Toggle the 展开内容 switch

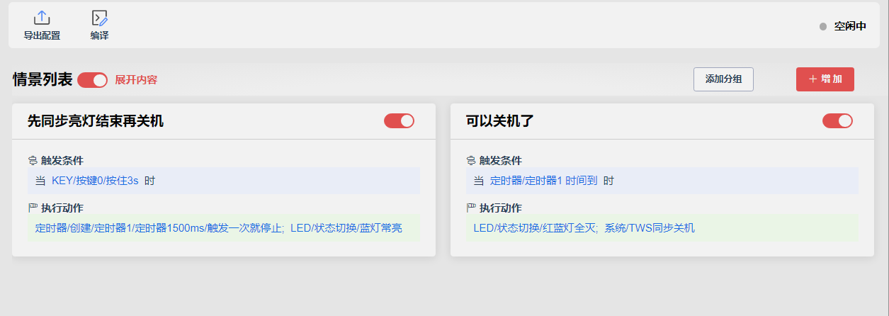[92, 80]
